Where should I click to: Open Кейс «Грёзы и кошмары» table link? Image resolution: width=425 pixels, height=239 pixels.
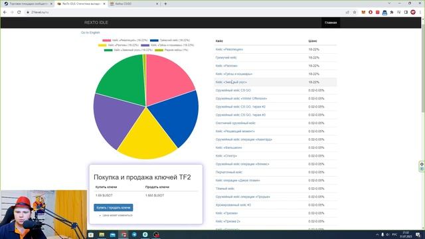point(234,74)
